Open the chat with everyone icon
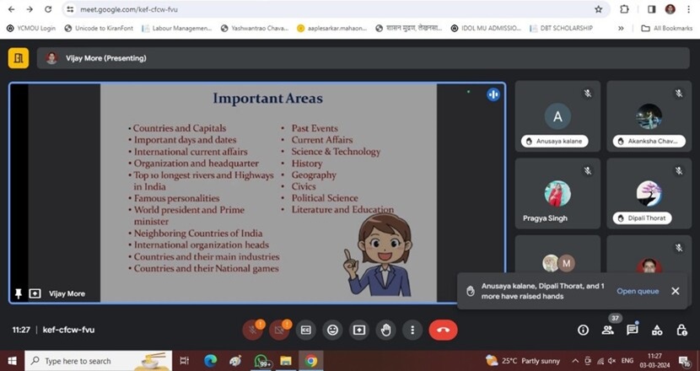 (x=633, y=330)
